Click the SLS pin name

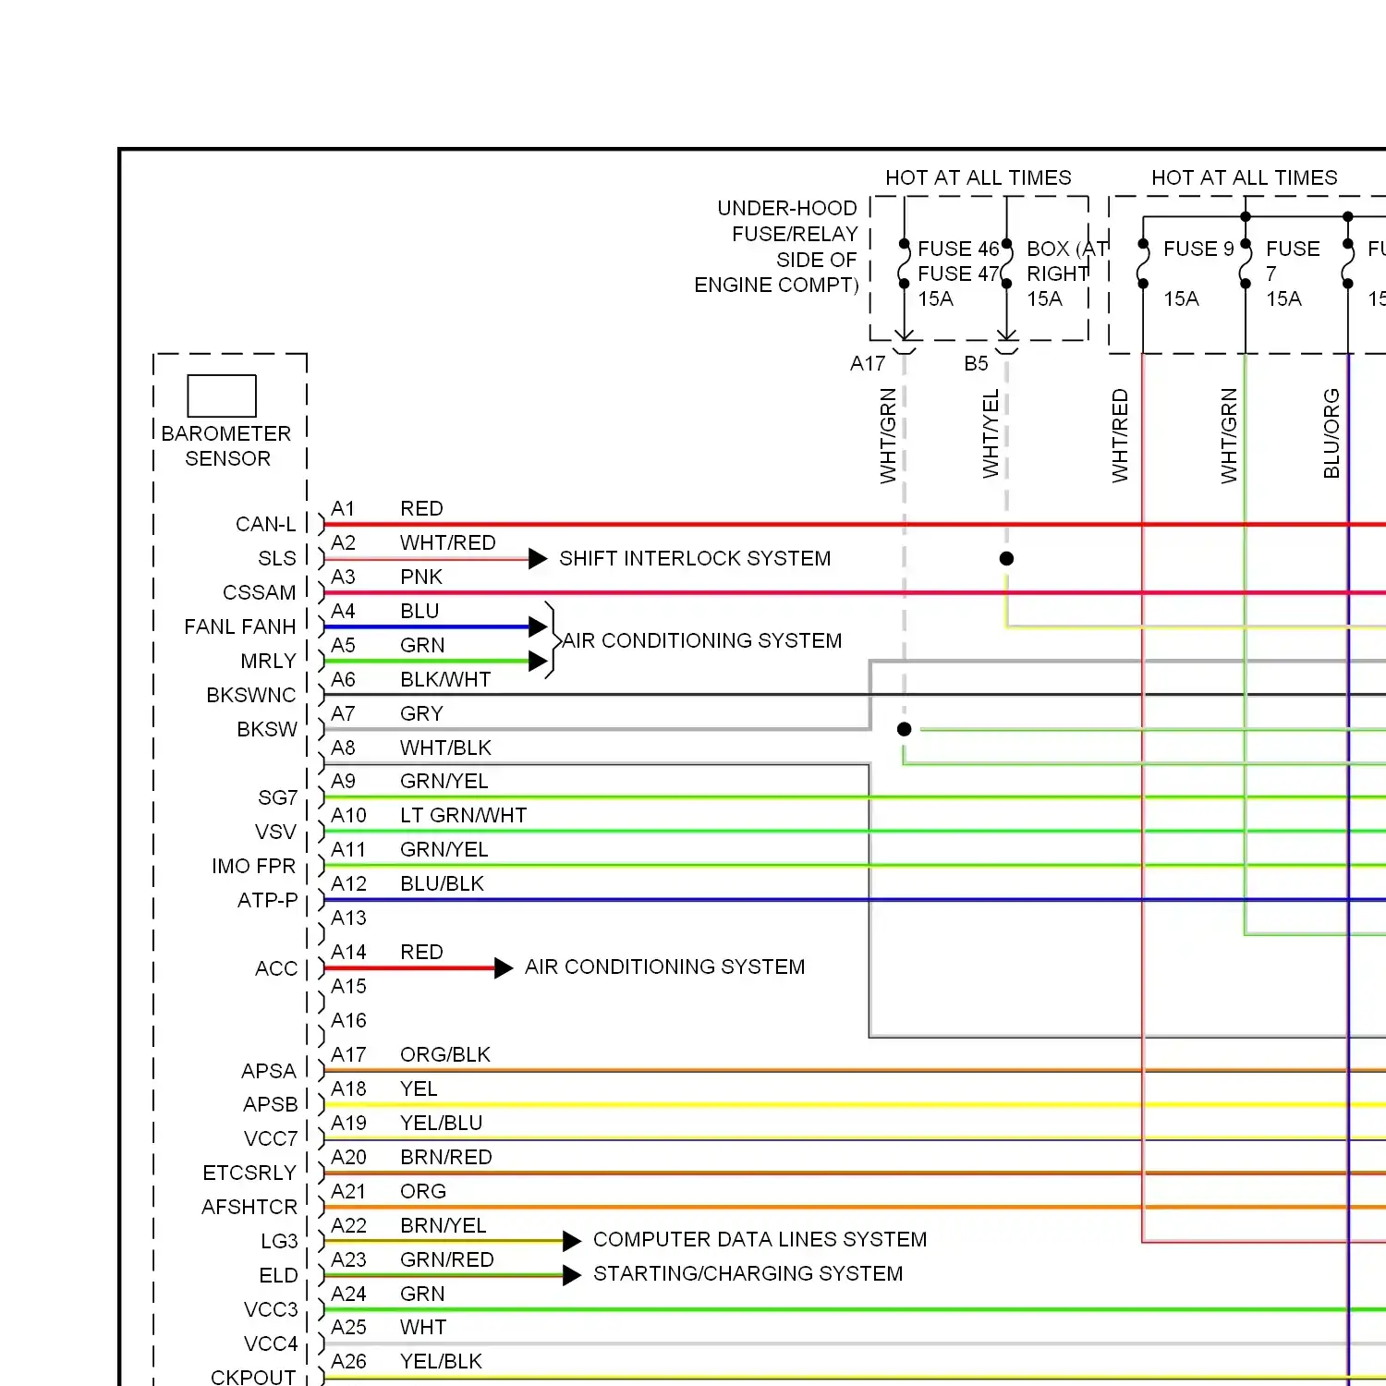click(277, 558)
